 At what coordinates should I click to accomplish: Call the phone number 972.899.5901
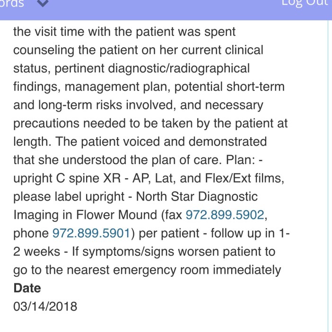(91, 233)
